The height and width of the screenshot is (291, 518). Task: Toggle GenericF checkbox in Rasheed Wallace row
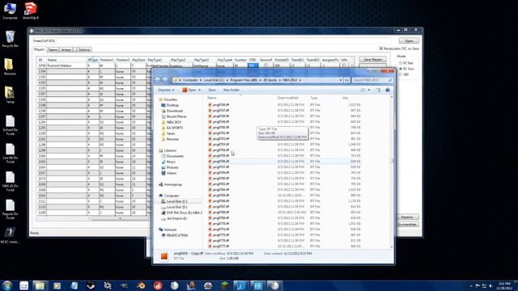266,65
